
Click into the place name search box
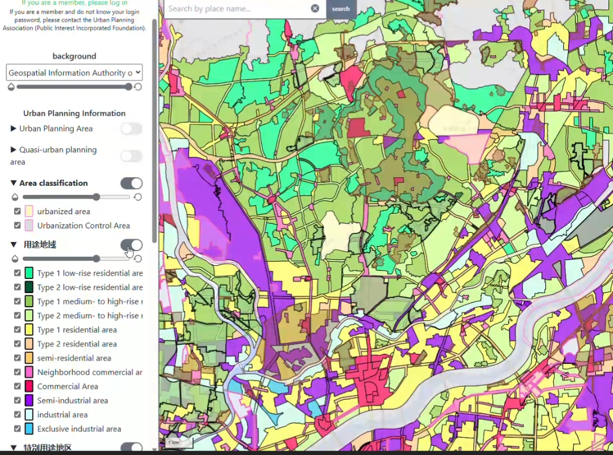239,9
